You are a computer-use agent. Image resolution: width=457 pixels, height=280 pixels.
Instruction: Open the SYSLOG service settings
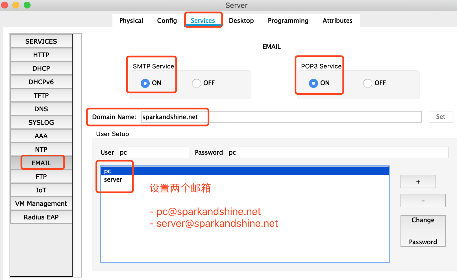tap(41, 122)
